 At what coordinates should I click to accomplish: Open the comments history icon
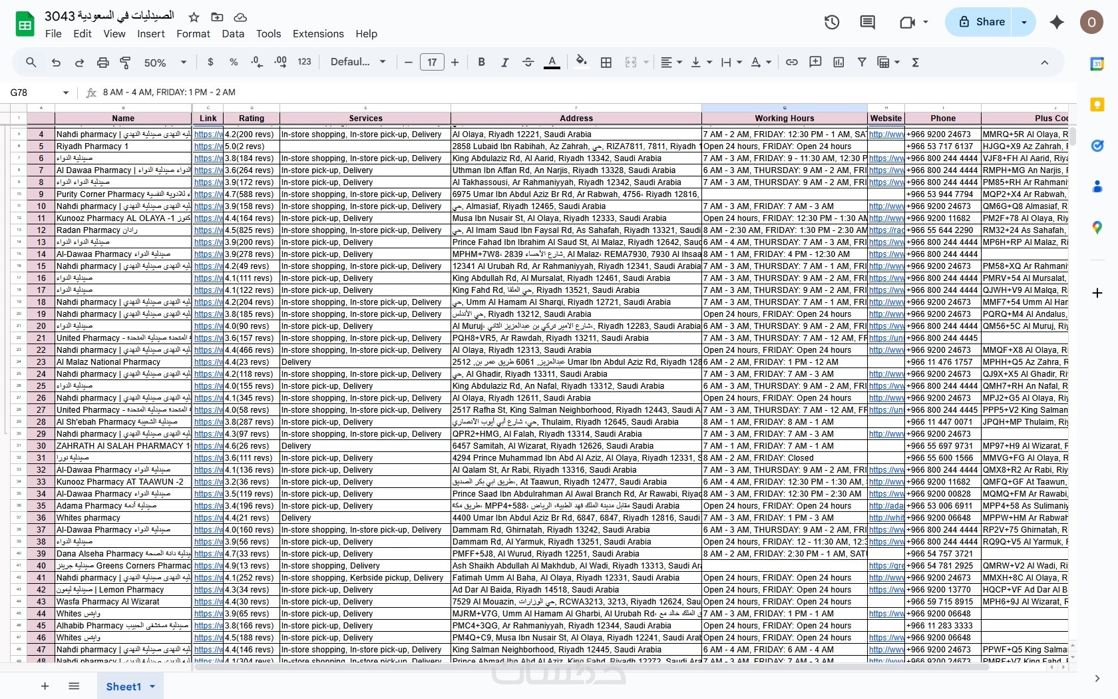coord(867,22)
